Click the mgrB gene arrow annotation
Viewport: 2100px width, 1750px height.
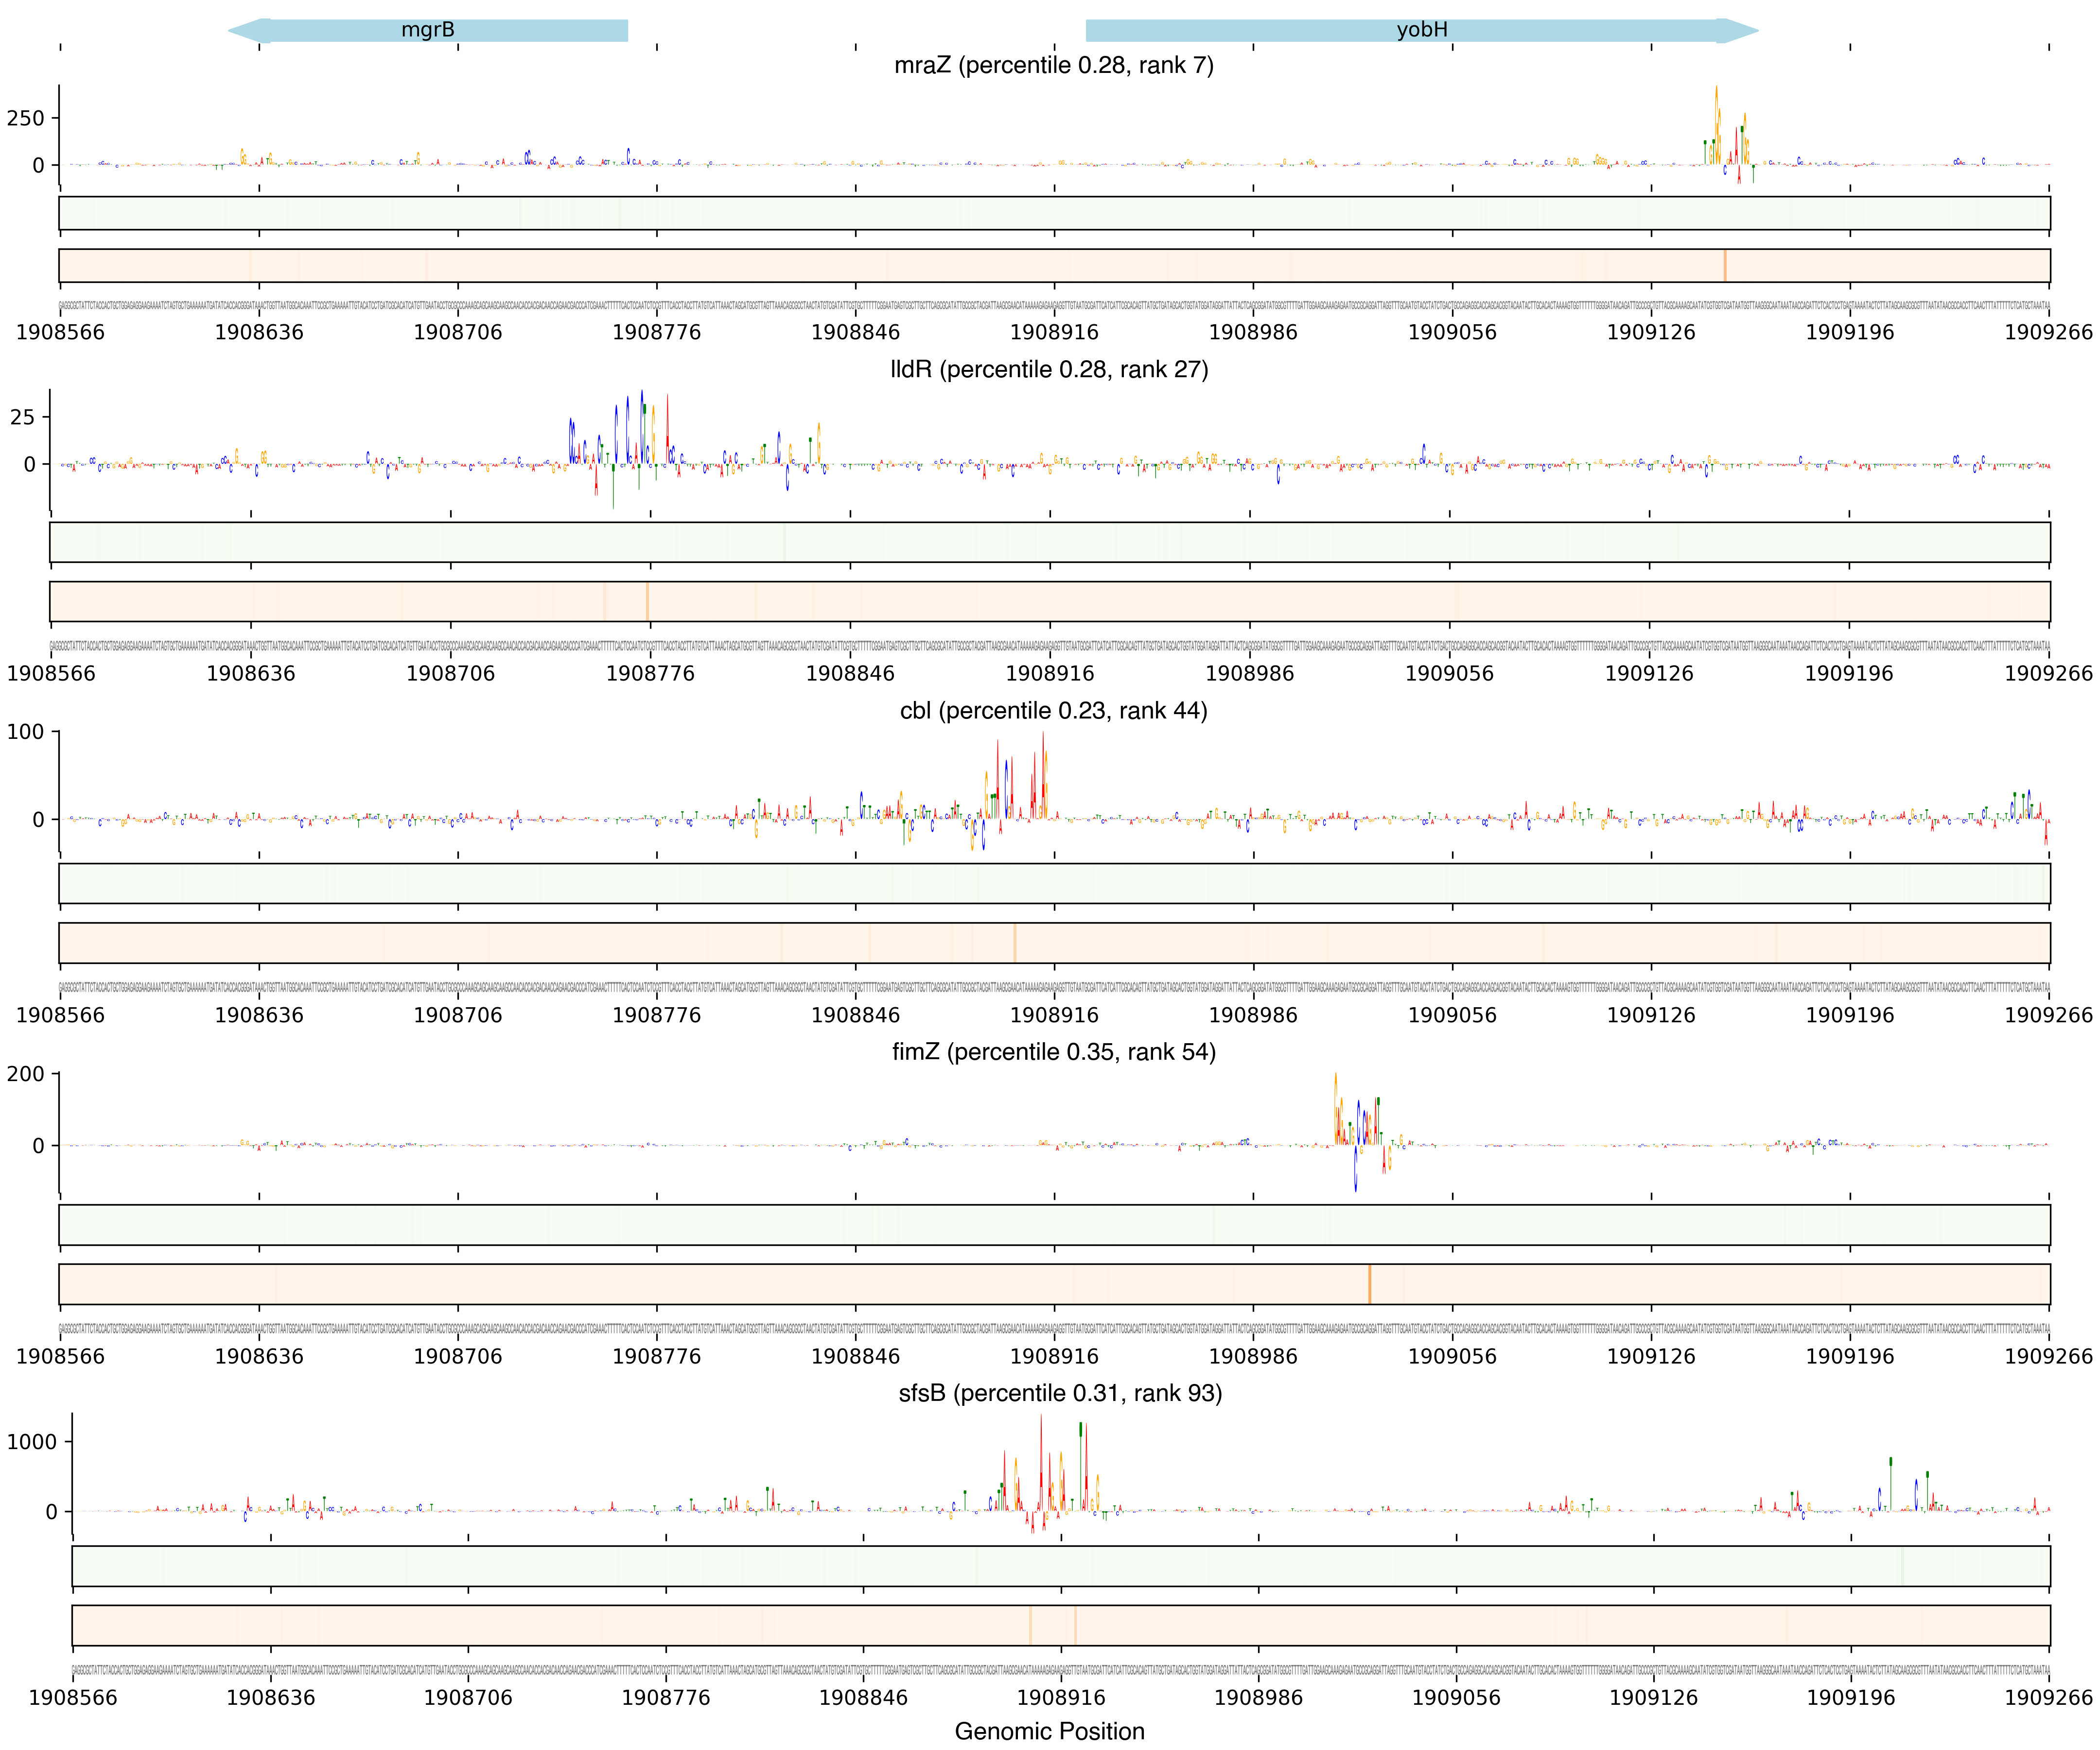428,30
